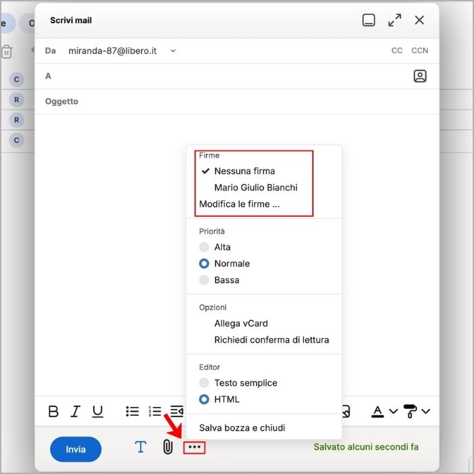Enable Richiedi conferma di lettura
Image resolution: width=474 pixels, height=474 pixels.
[272, 340]
